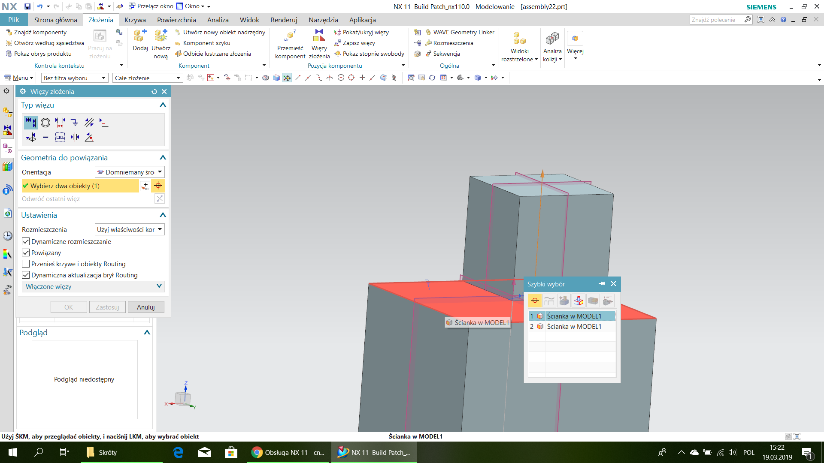
Task: Click the Undo arrow in the title bar
Action: point(40,6)
